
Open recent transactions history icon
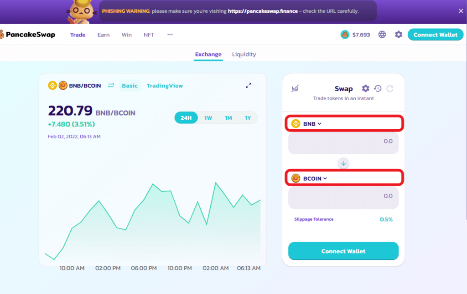(x=378, y=88)
